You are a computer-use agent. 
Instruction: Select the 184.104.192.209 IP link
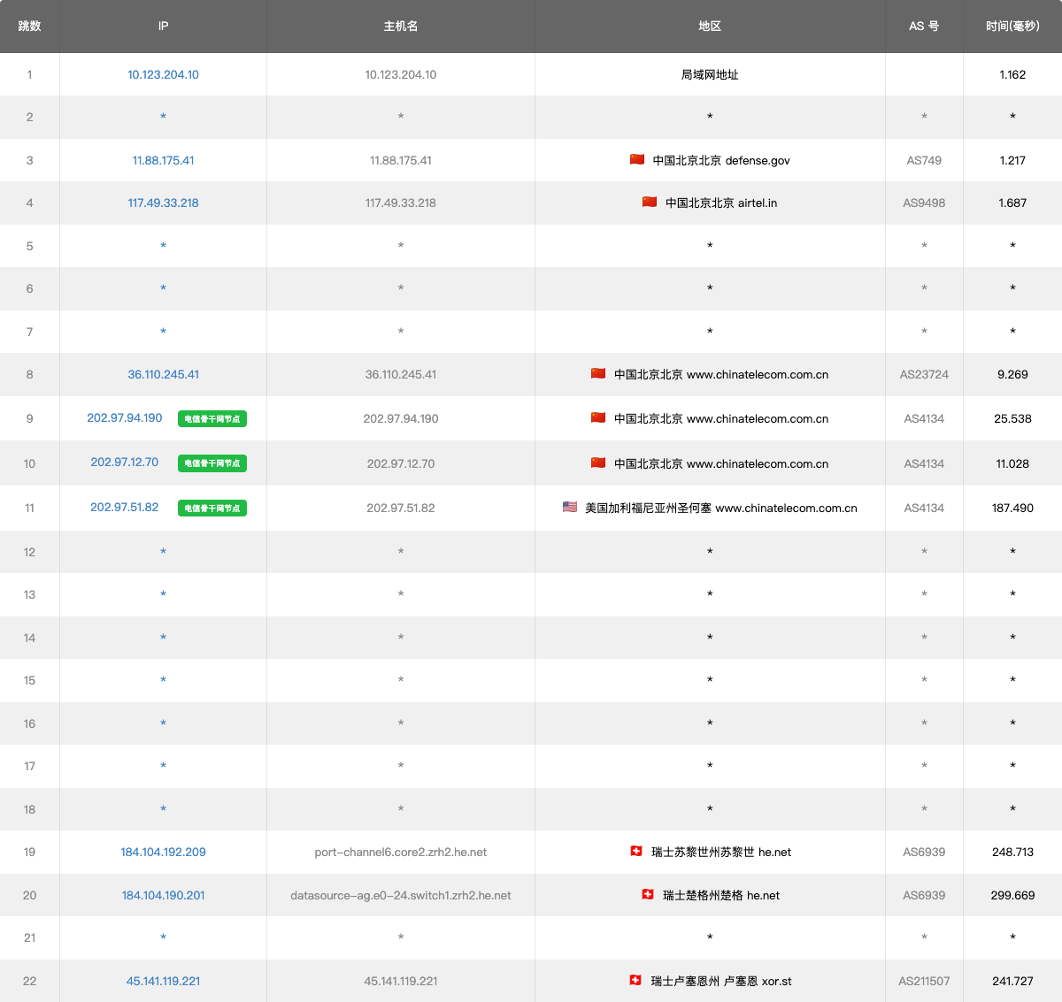(x=163, y=853)
